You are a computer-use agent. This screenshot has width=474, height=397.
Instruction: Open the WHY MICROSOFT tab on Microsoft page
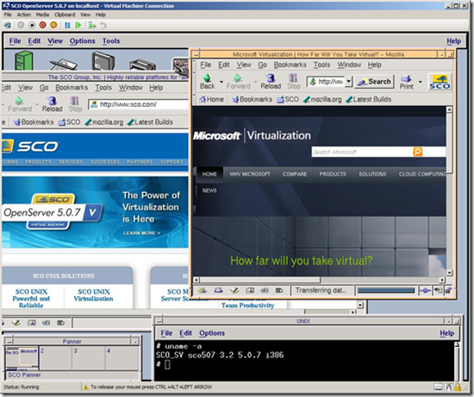250,174
